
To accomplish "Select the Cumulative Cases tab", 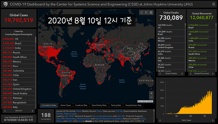I will point(49,105).
